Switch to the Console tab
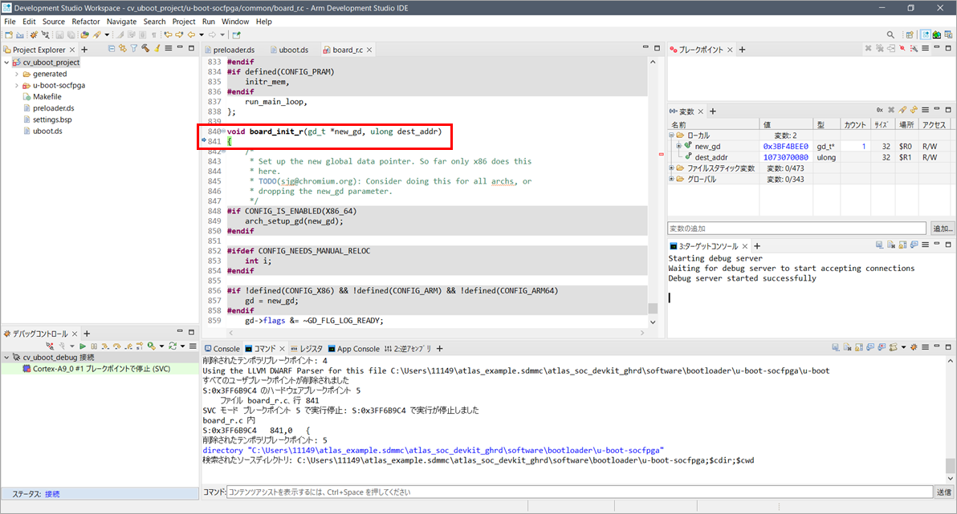 coord(222,349)
